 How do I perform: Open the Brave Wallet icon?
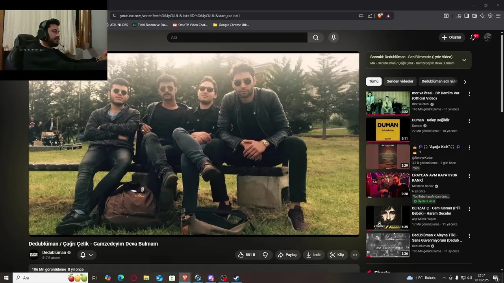(474, 16)
